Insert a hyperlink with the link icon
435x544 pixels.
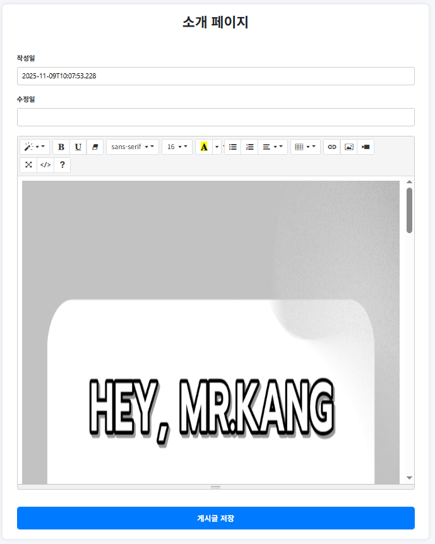[332, 147]
